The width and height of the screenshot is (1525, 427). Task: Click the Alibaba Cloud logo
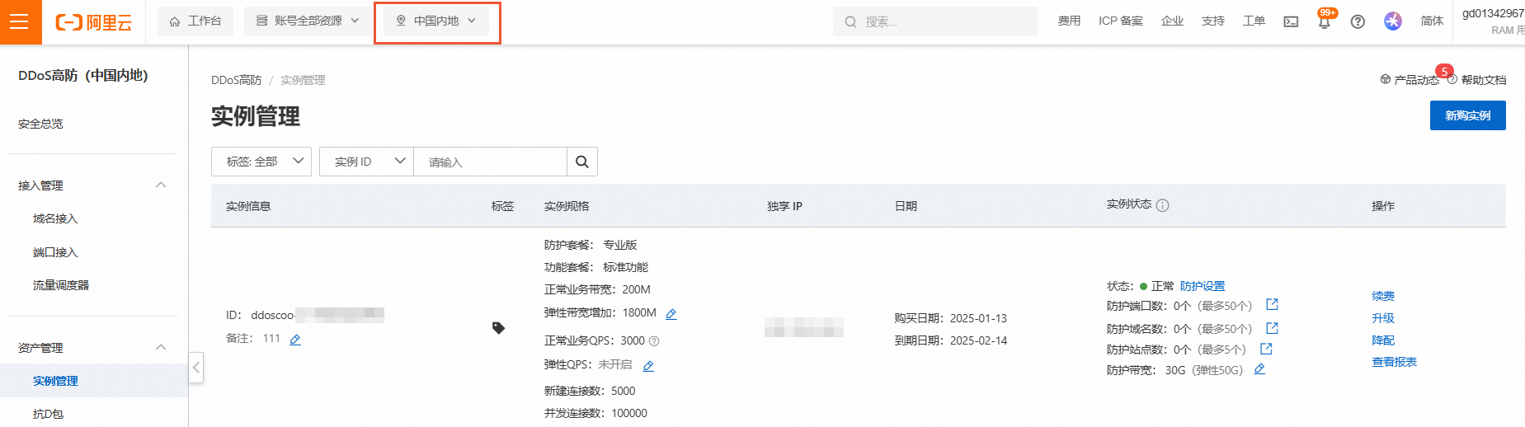click(93, 22)
